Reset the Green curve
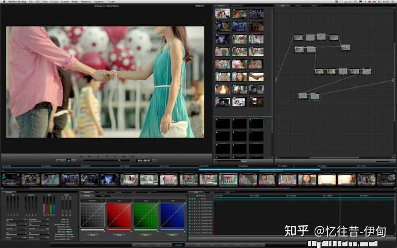397x248 pixels. 146,235
